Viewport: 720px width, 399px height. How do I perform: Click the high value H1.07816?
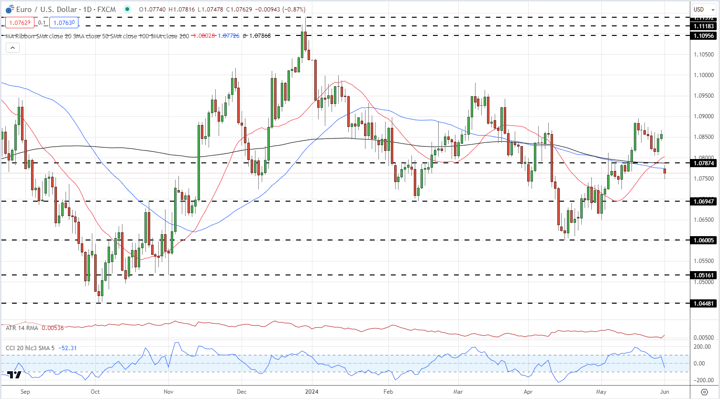click(x=182, y=10)
